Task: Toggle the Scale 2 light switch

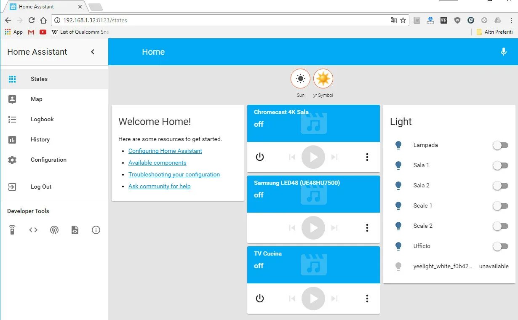Action: 500,226
